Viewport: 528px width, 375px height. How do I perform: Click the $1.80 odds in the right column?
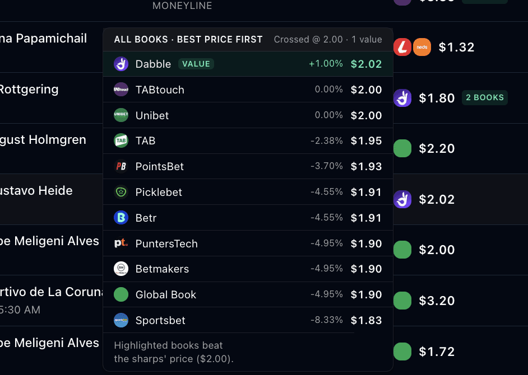pyautogui.click(x=437, y=98)
